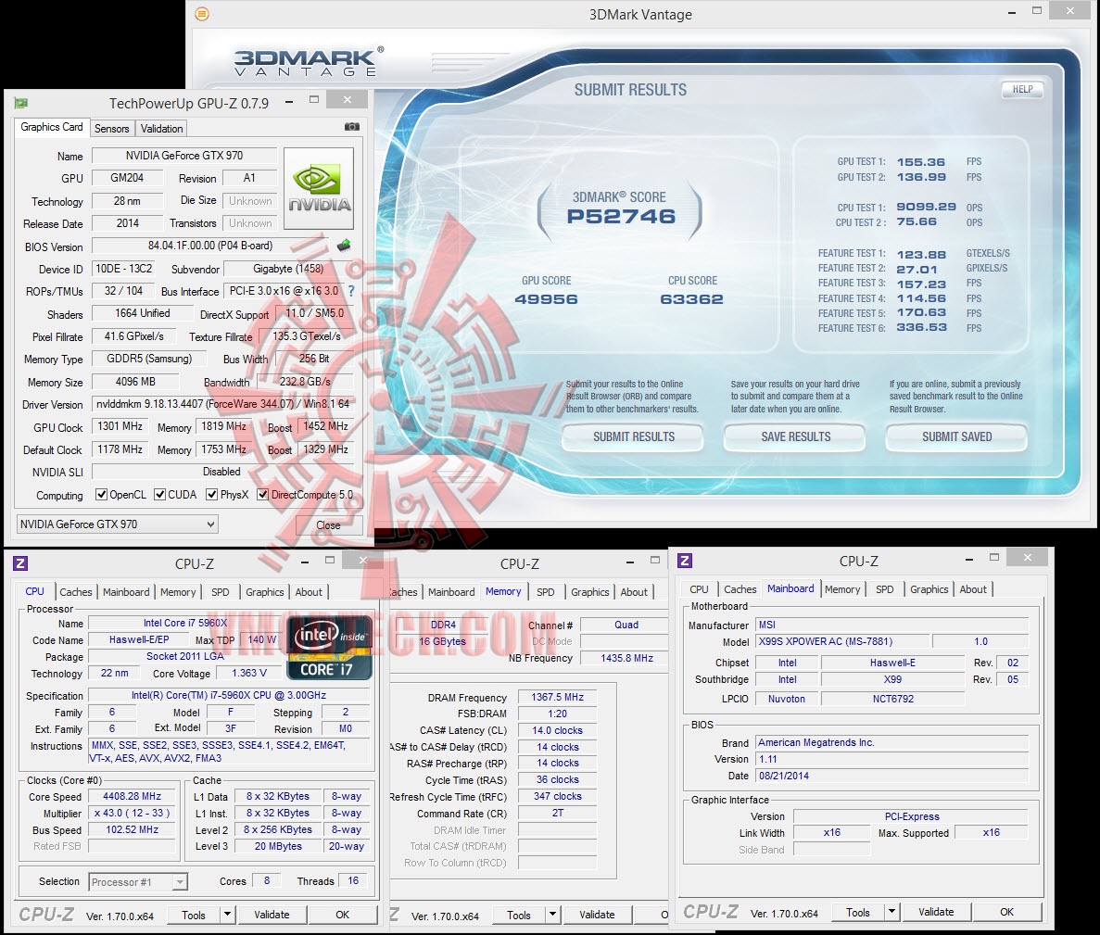Click the GPU-Z title bar app icon
The image size is (1100, 935).
tap(21, 103)
